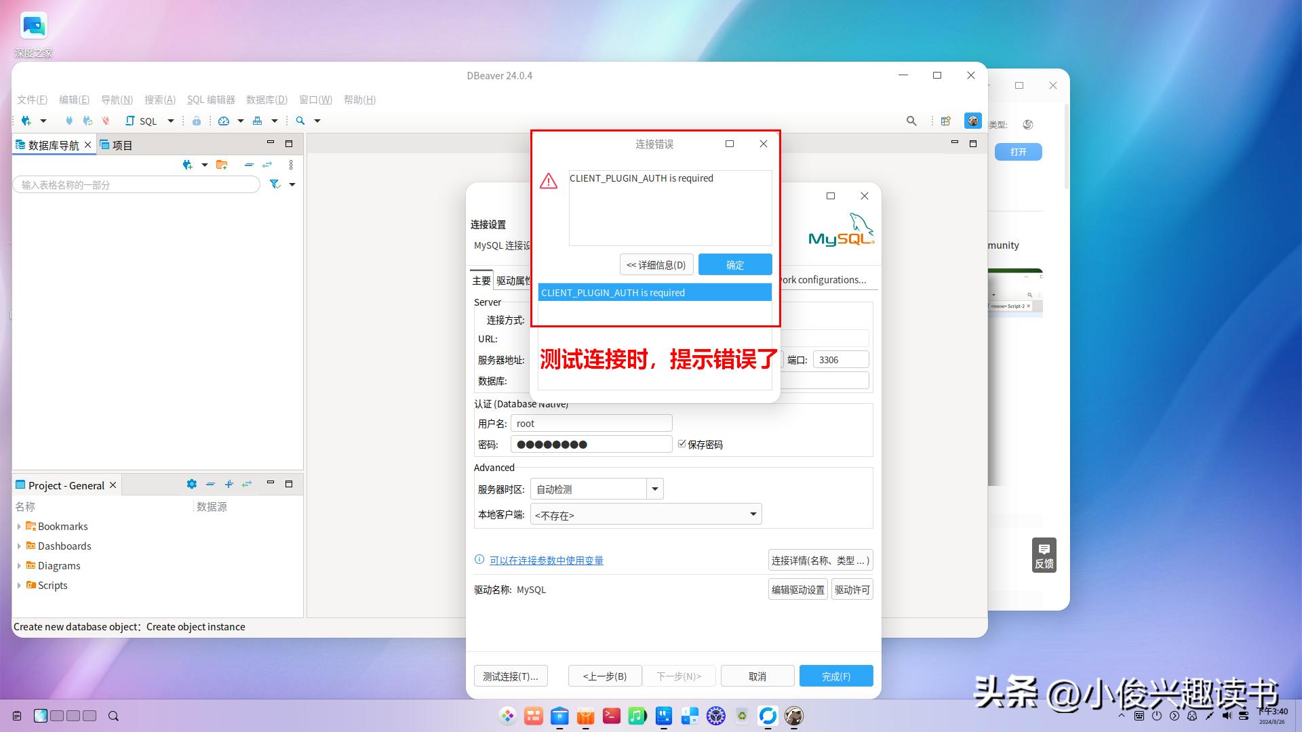Create new folder in database navigator
This screenshot has height=732, width=1302.
coord(222,165)
